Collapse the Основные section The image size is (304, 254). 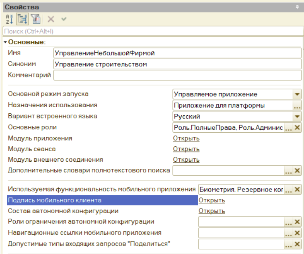(x=5, y=42)
